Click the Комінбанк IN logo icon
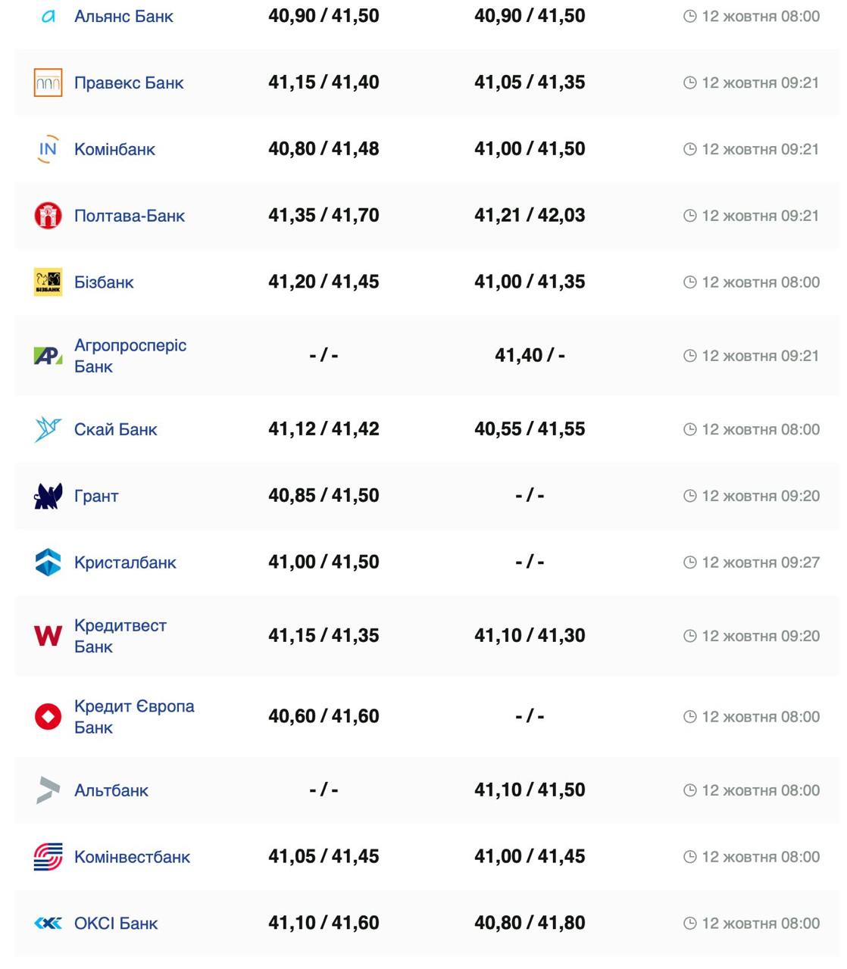This screenshot has height=969, width=847. [48, 149]
